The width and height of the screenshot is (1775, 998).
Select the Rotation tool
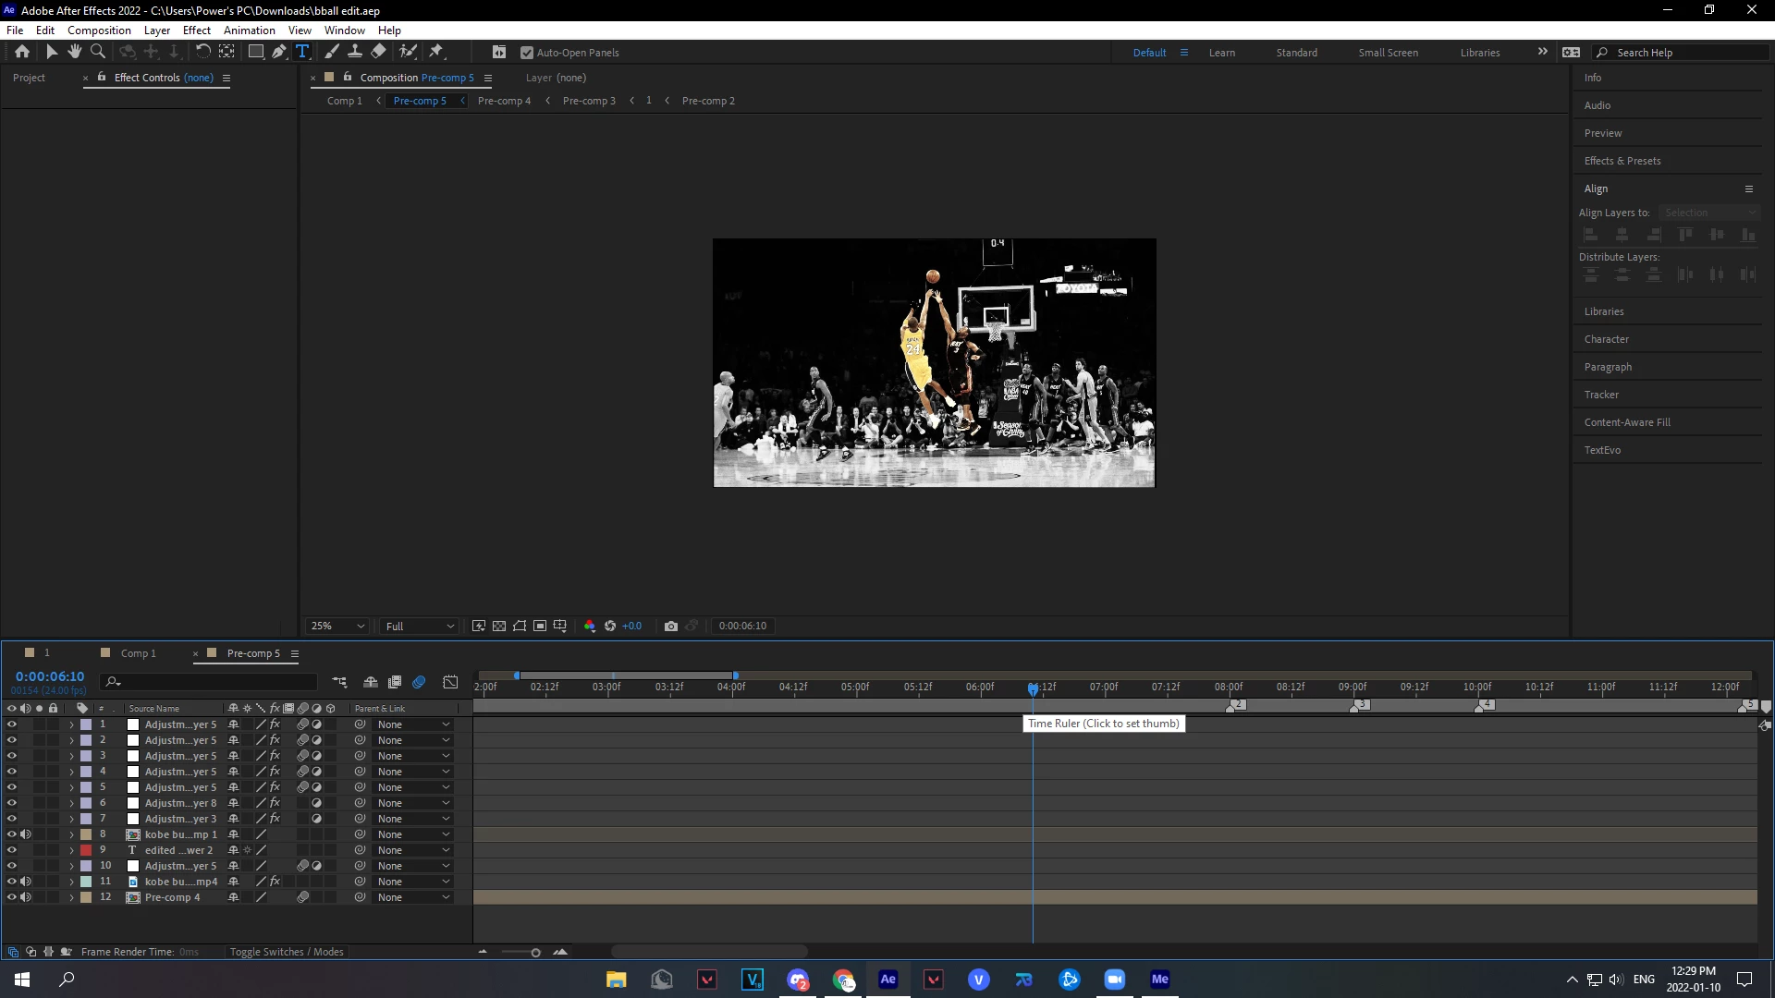click(202, 52)
